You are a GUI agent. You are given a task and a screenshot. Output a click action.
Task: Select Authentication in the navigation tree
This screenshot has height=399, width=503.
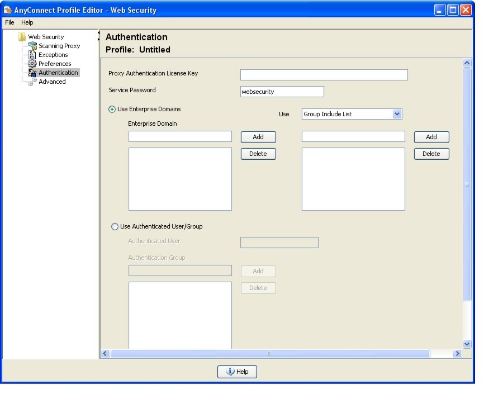point(58,73)
